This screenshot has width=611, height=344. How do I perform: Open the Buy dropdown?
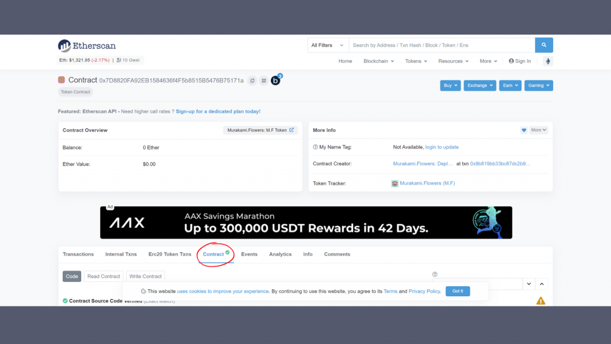point(450,86)
